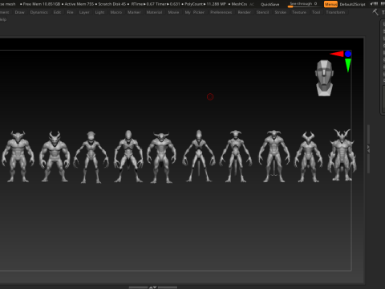Open the Marker menu
This screenshot has height=289, width=385.
point(134,12)
